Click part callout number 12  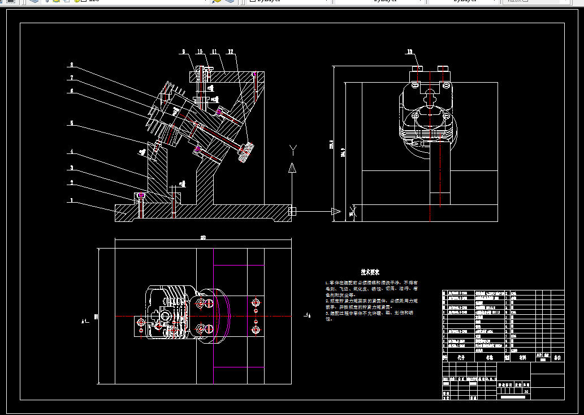[x=231, y=52]
